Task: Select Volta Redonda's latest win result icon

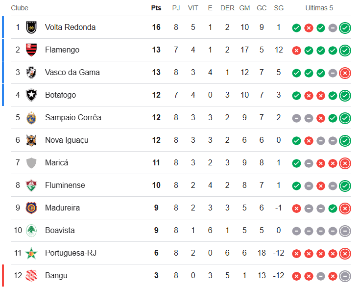Action: tap(345, 28)
